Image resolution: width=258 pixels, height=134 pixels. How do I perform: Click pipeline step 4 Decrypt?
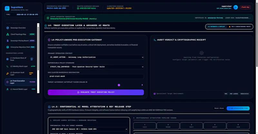tap(215, 126)
